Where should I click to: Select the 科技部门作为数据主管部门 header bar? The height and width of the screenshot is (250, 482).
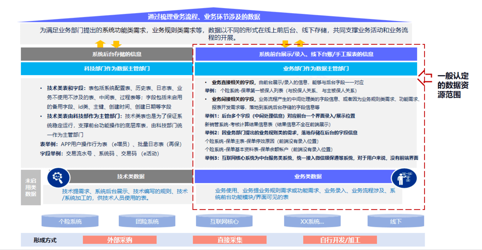107,69
